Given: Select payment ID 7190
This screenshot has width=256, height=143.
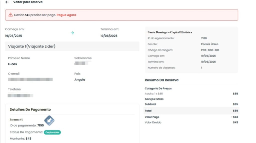Looking at the screenshot, I should [x=40, y=125].
